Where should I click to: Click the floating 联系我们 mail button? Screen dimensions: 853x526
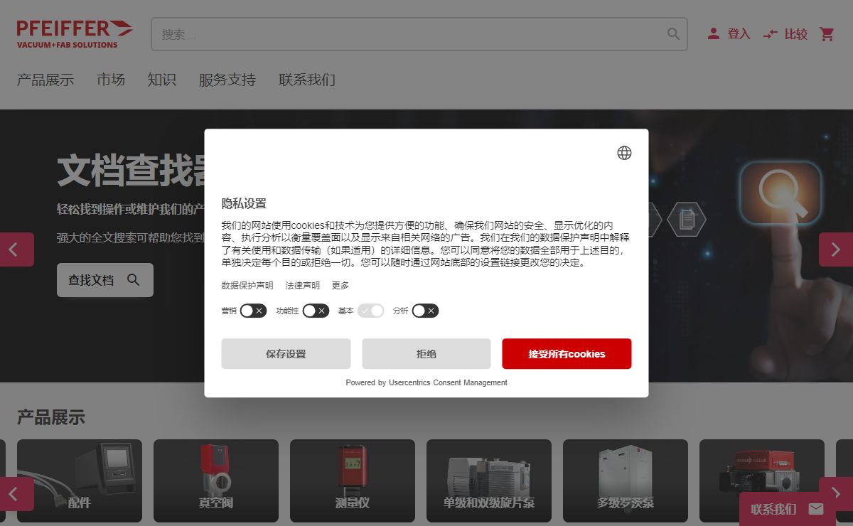(788, 509)
